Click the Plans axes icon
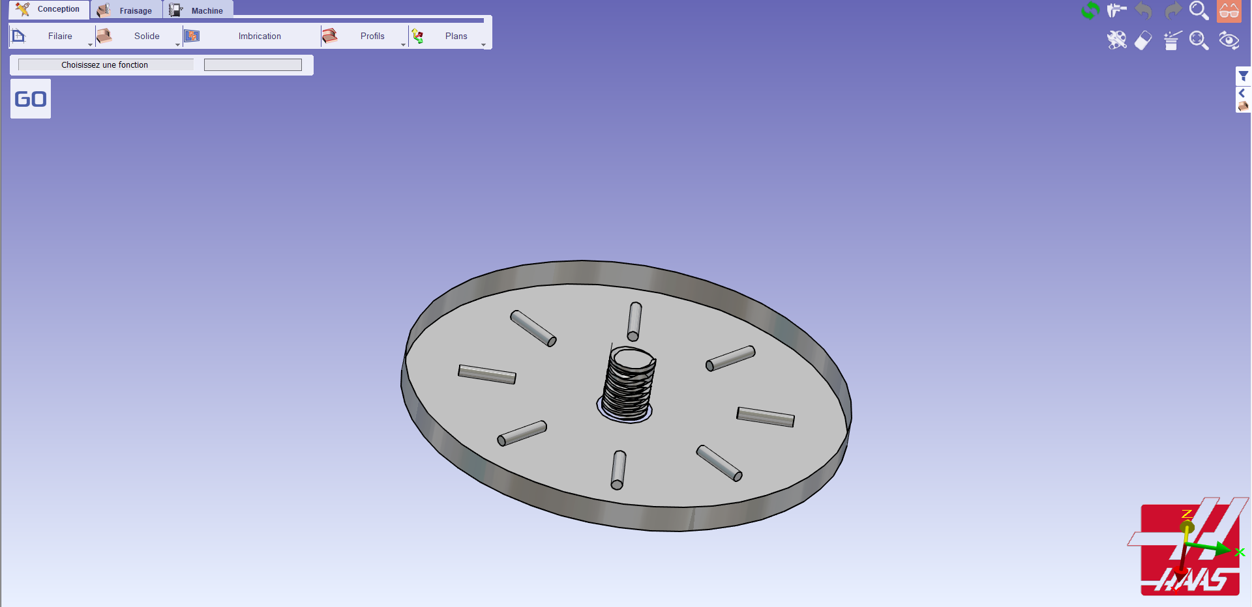Viewport: 1252px width, 607px height. tap(417, 36)
